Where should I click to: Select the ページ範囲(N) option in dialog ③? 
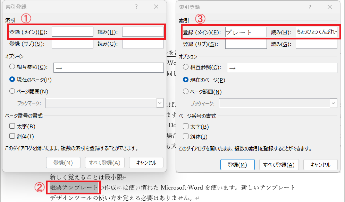(x=186, y=92)
